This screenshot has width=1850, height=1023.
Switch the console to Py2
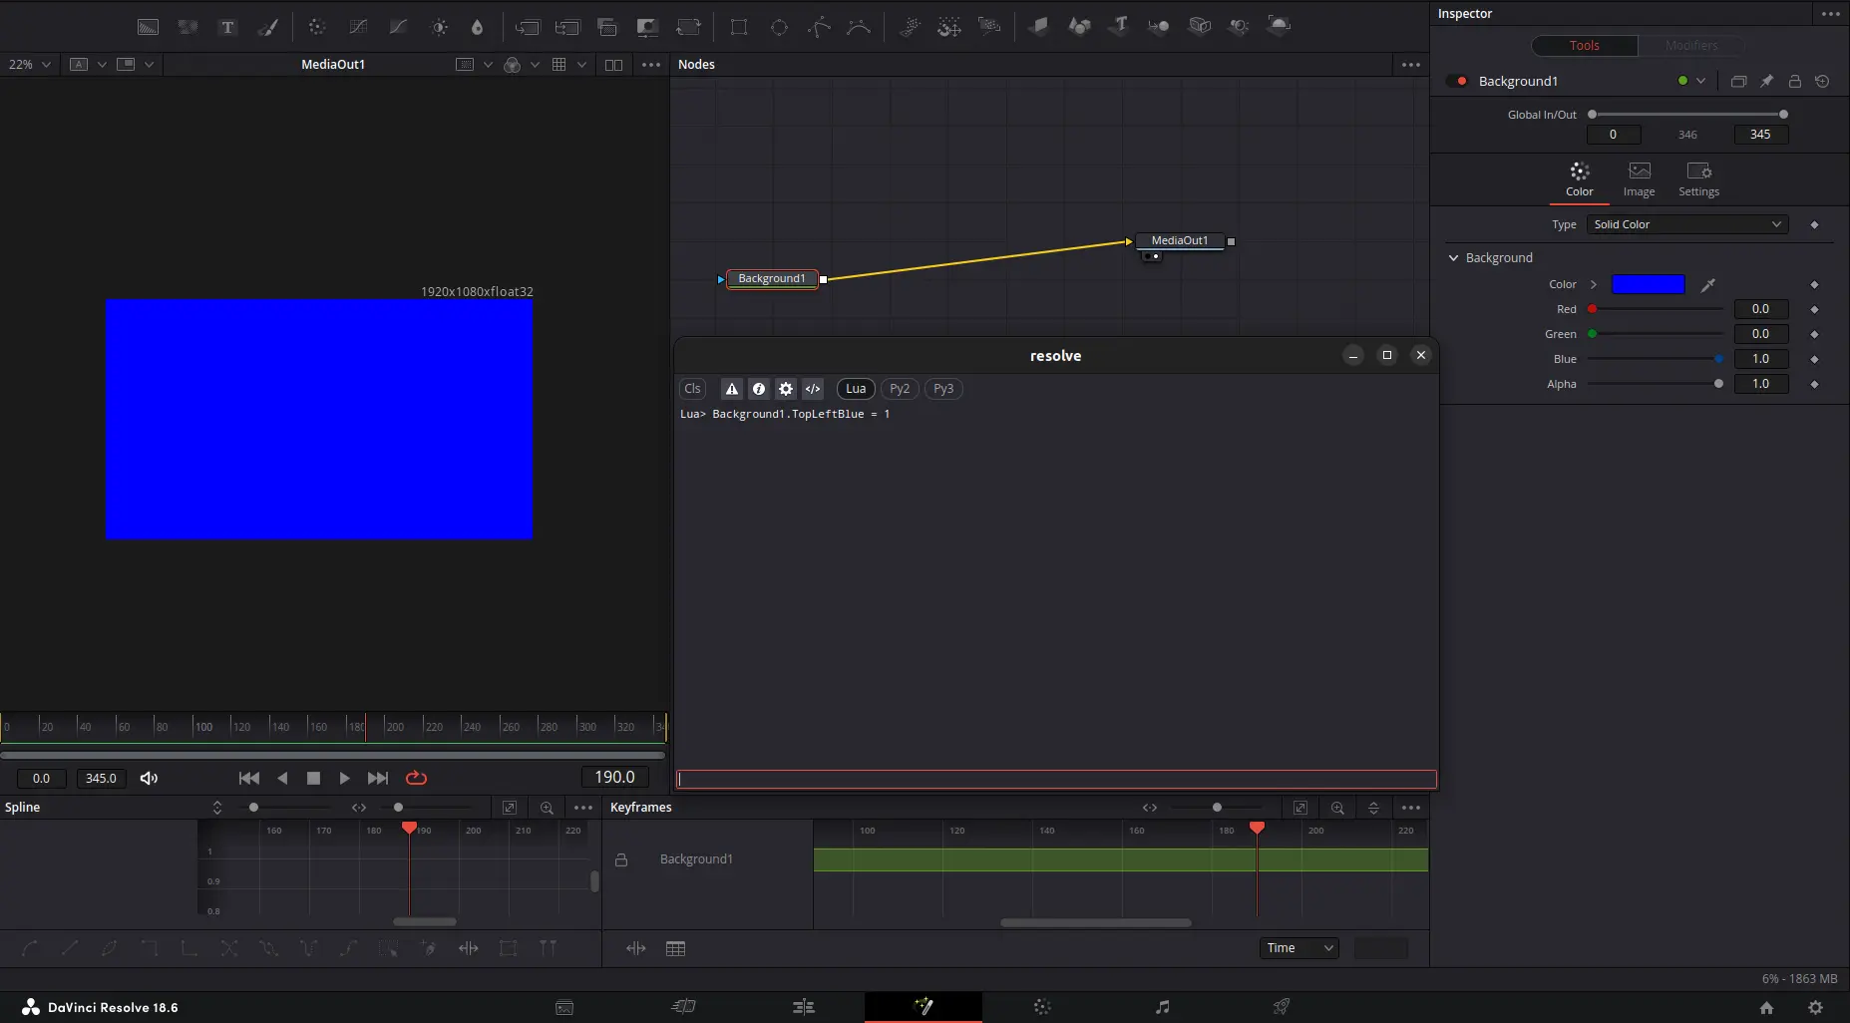[x=900, y=389]
